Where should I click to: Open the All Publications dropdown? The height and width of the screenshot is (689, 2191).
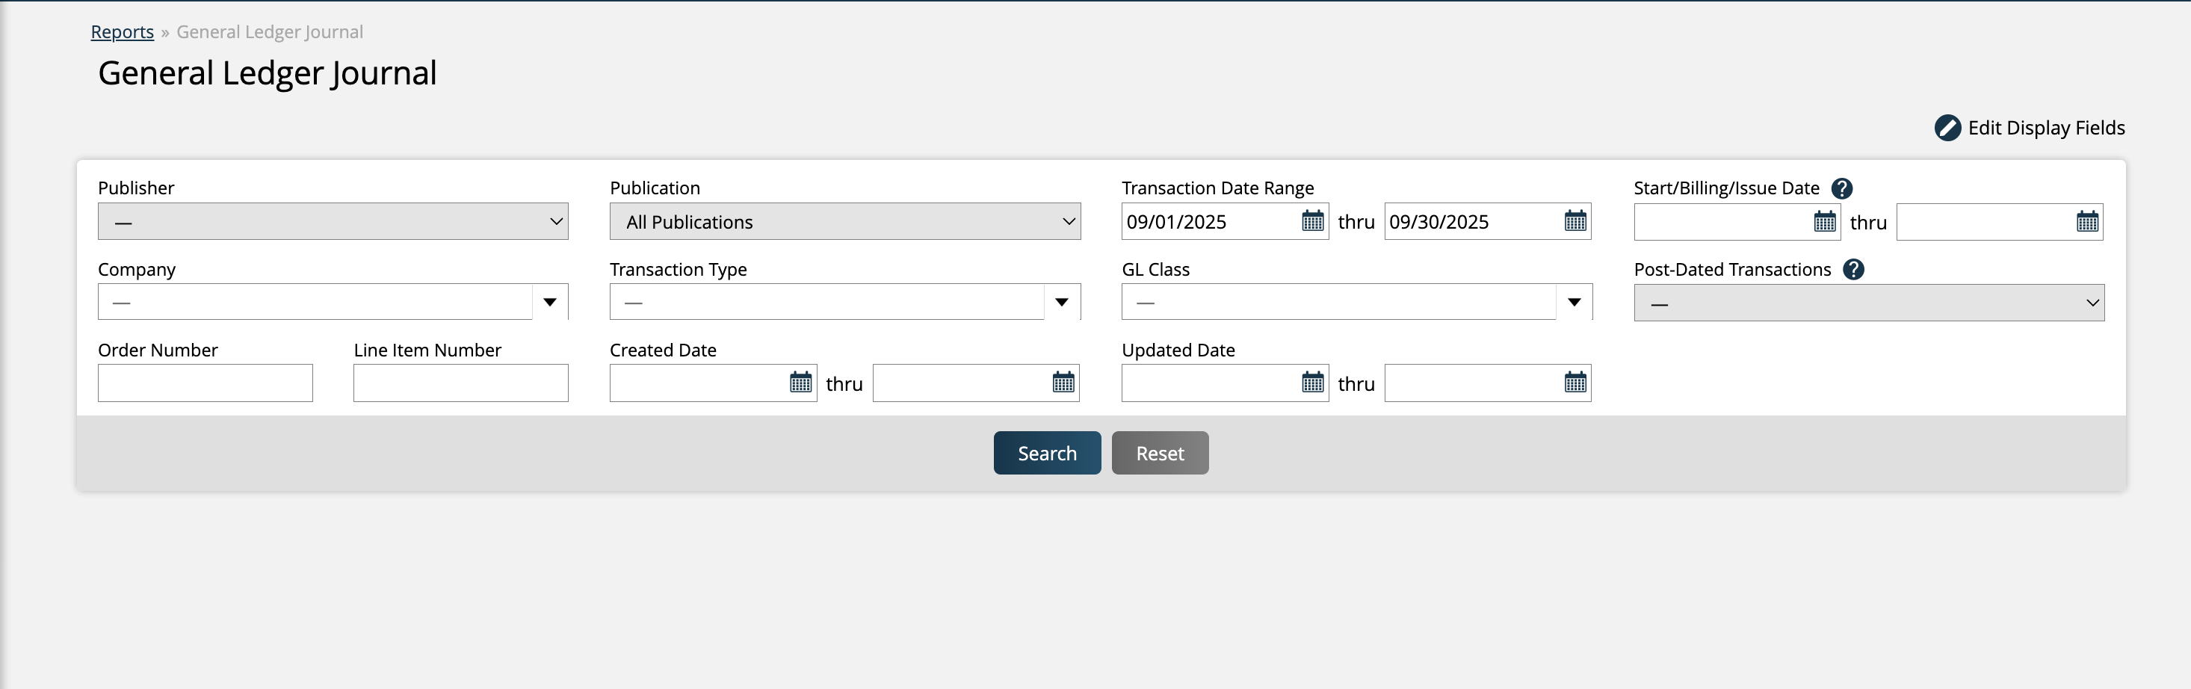844,221
